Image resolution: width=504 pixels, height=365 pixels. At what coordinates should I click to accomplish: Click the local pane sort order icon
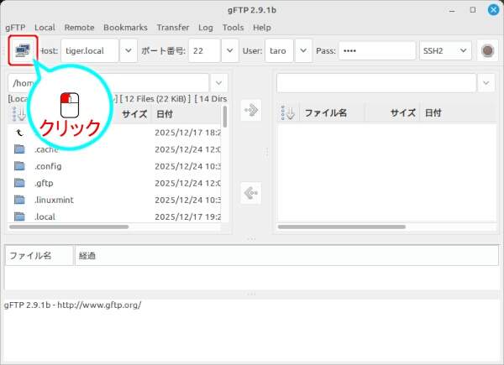[x=18, y=114]
